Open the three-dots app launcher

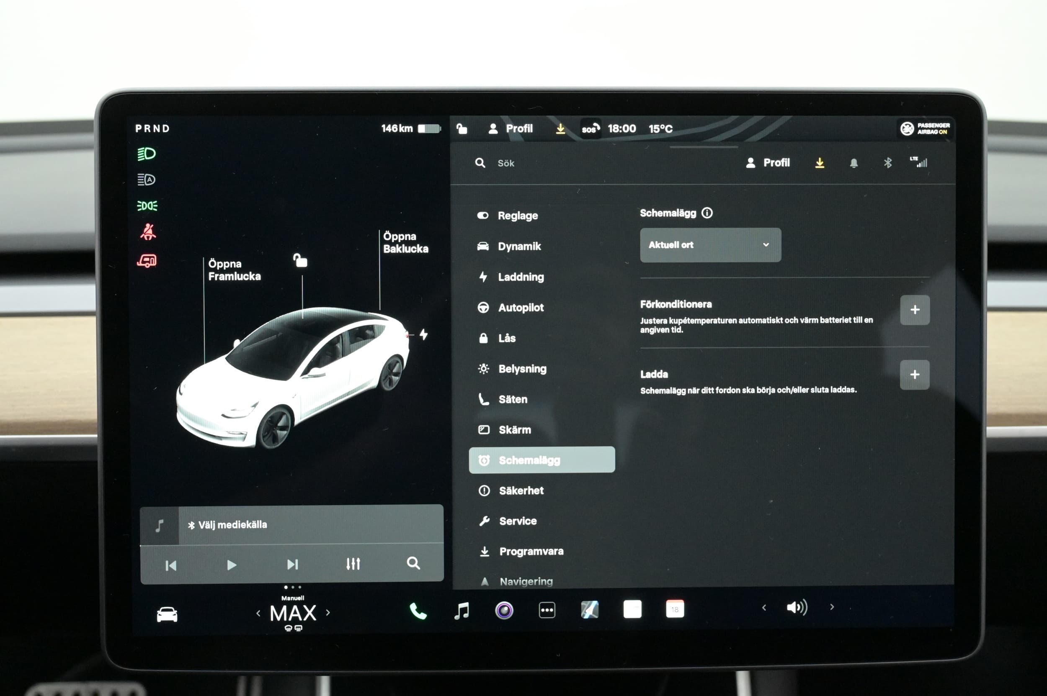tap(547, 610)
